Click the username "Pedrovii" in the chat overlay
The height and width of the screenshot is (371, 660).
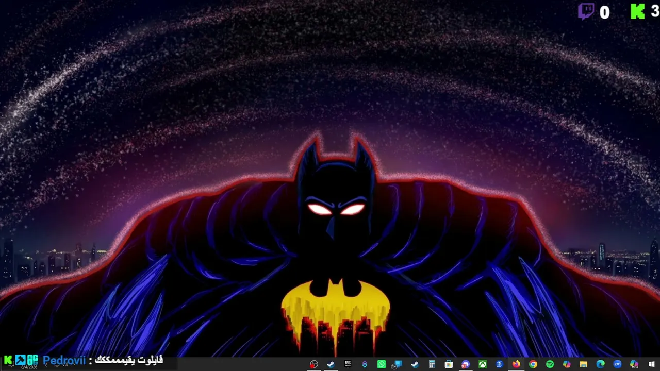64,360
